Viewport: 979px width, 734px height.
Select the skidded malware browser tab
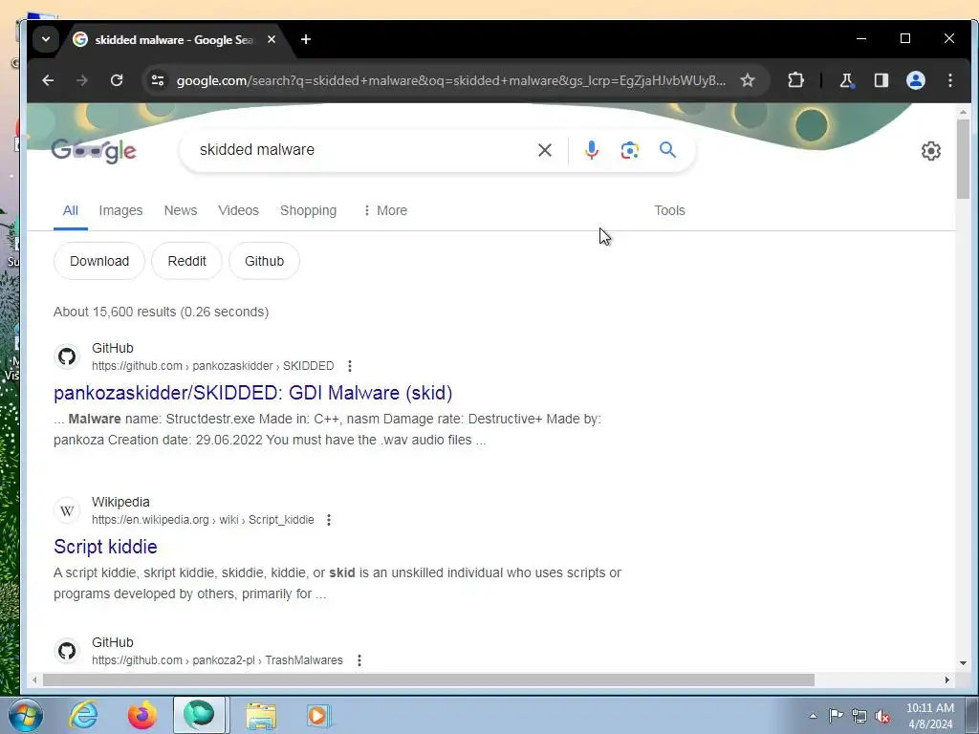[x=172, y=39]
